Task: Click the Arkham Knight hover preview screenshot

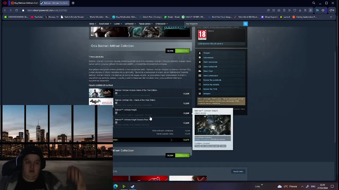Action: [x=213, y=125]
